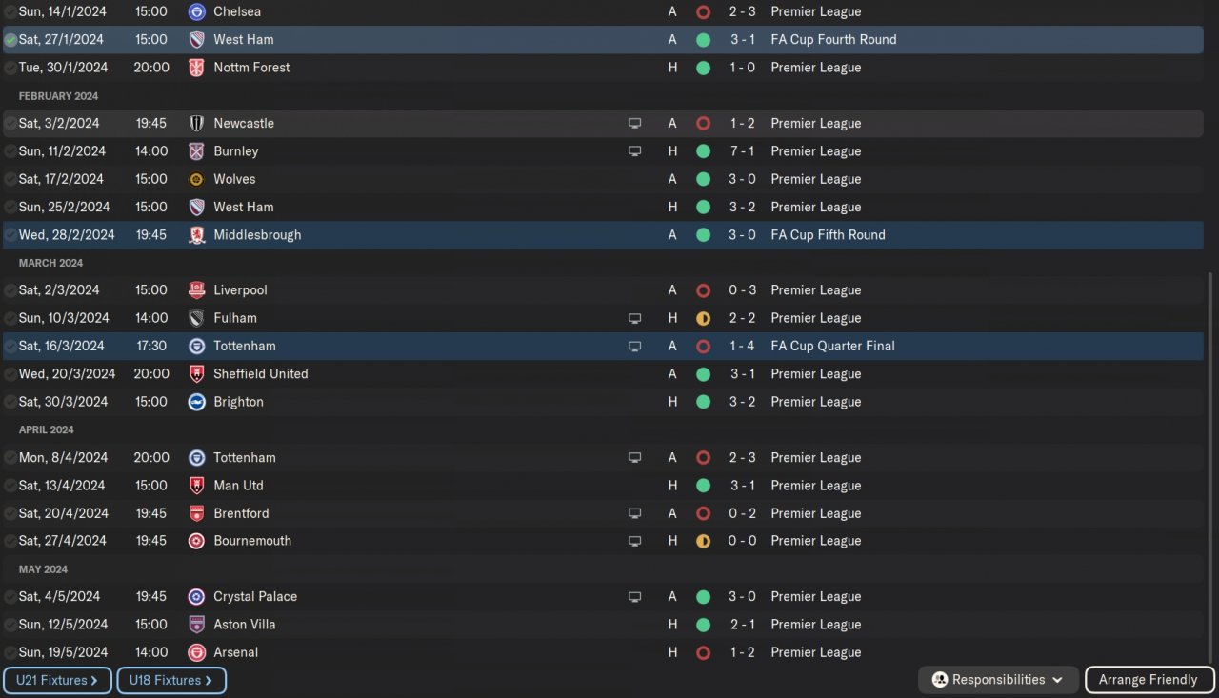This screenshot has width=1219, height=698.
Task: Open the Bournemouth team name link
Action: click(252, 541)
